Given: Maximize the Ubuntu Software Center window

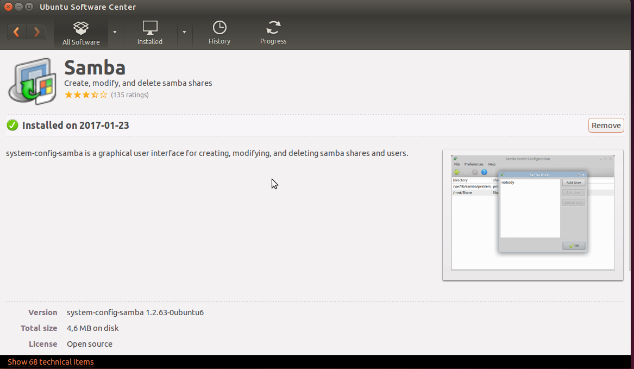Looking at the screenshot, I should coord(29,7).
